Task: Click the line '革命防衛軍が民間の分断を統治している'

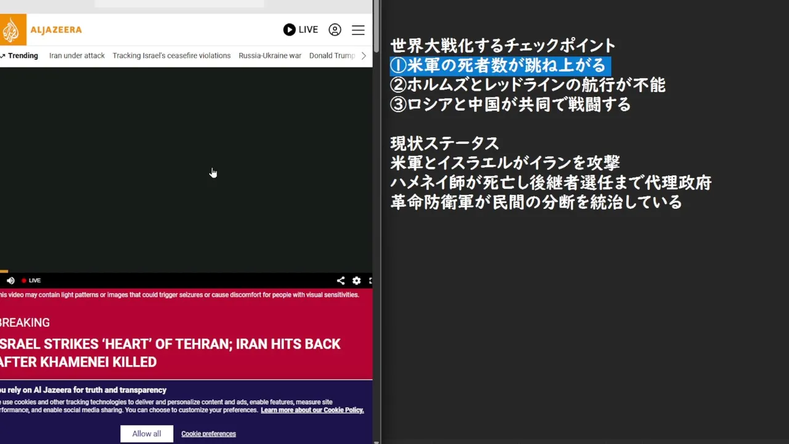Action: [536, 202]
